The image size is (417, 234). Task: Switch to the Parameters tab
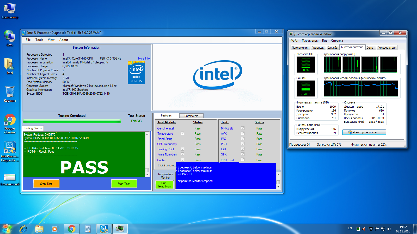pos(191,116)
